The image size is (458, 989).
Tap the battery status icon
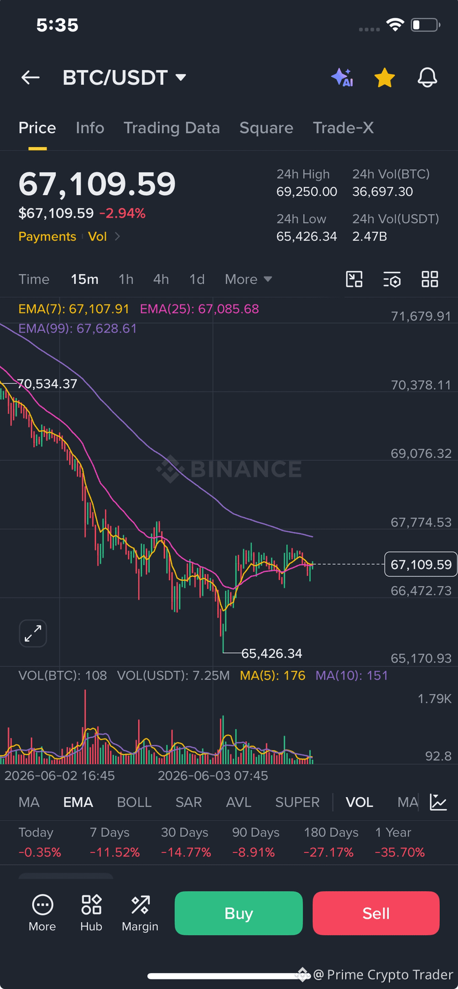(425, 25)
